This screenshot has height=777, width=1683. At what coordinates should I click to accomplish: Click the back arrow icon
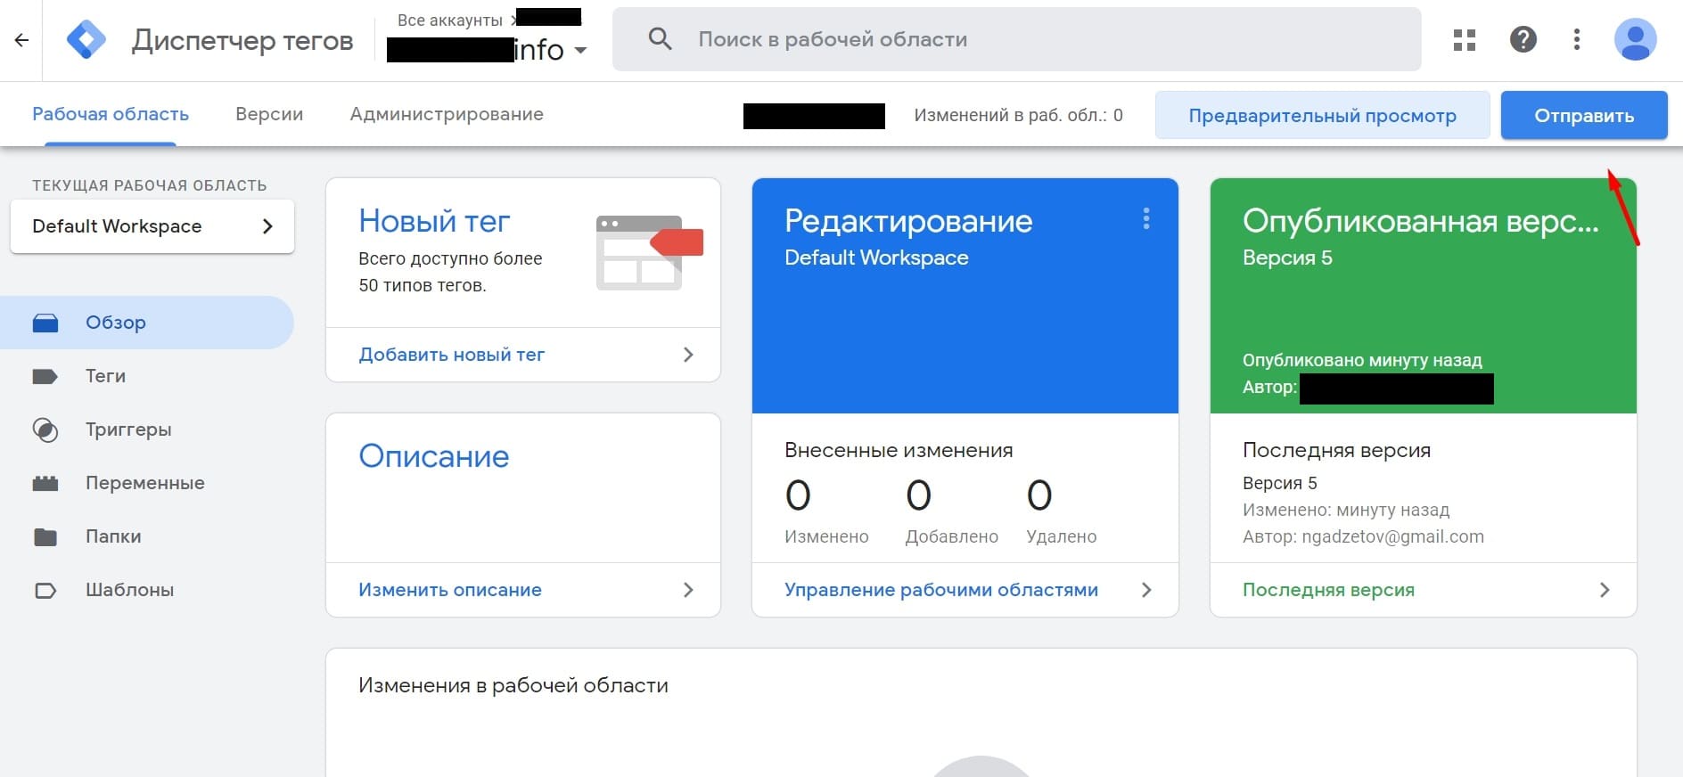point(21,40)
